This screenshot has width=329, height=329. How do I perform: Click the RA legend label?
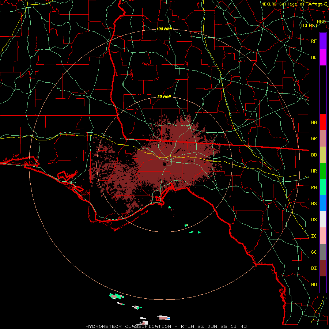(x=314, y=188)
